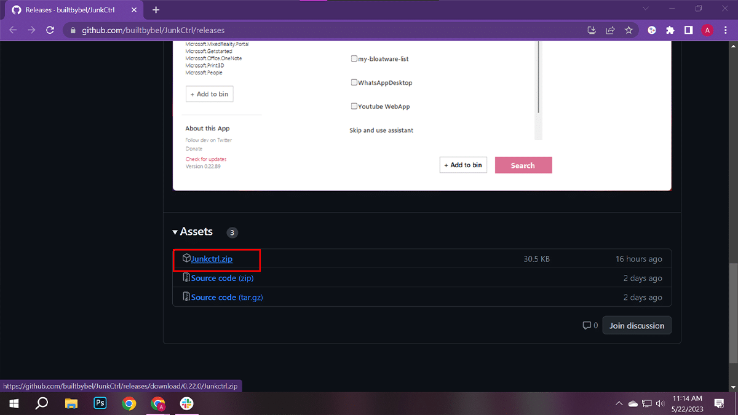The width and height of the screenshot is (738, 415).
Task: Click Microsoft.MixedReality.Portal in the list
Action: pos(217,44)
